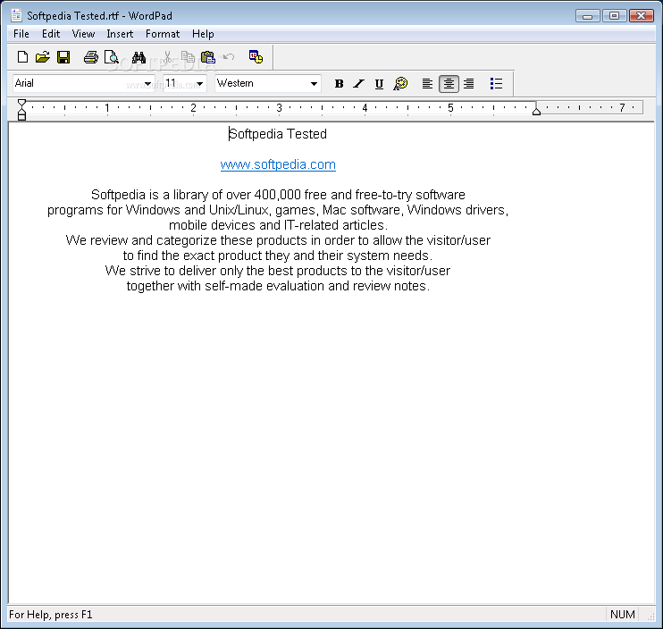Create a new document with the New icon
Image resolution: width=663 pixels, height=629 pixels.
click(x=22, y=57)
